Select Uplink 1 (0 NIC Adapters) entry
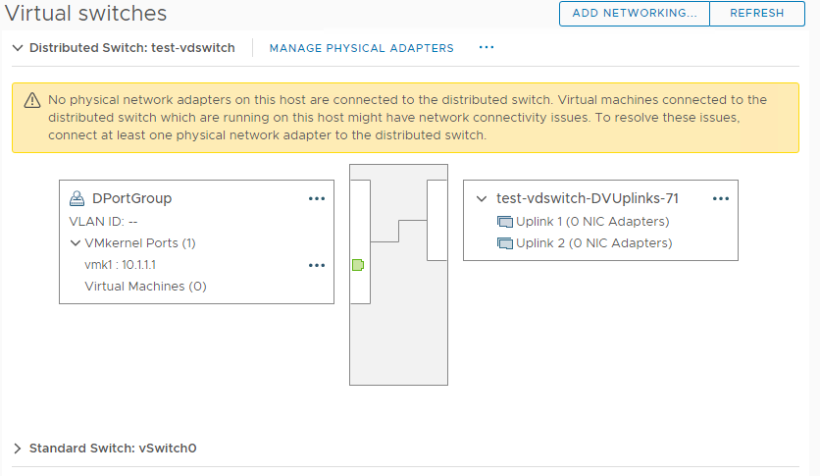Viewport: 820px width, 476px height. tap(592, 221)
